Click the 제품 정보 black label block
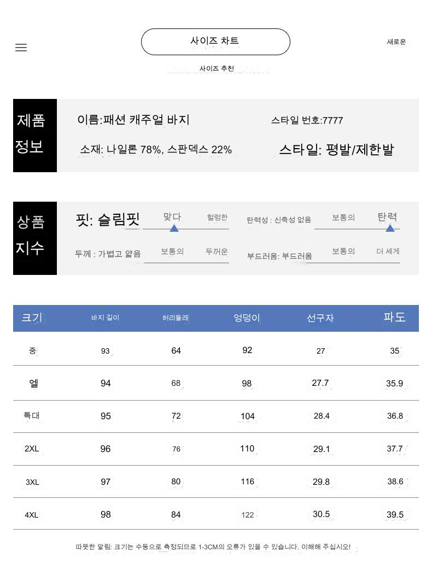432x581 pixels. click(35, 135)
